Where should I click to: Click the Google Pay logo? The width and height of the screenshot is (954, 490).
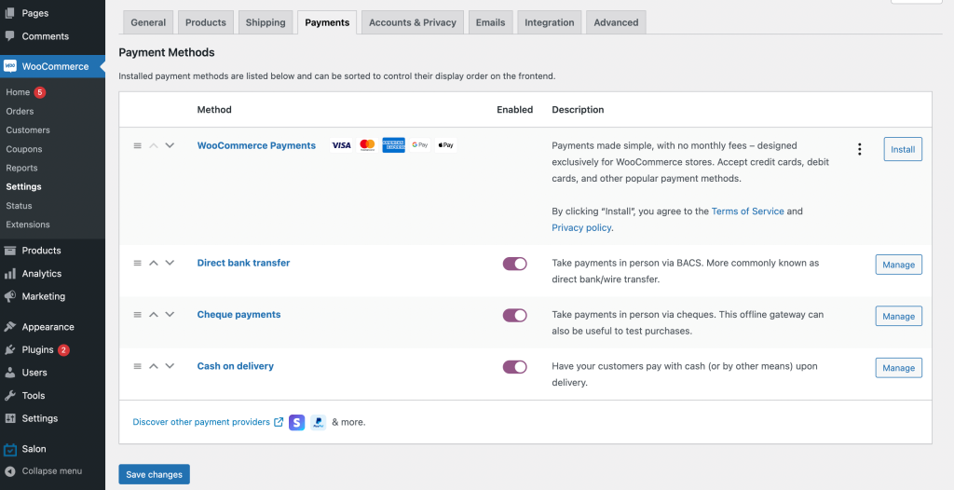pyautogui.click(x=420, y=145)
